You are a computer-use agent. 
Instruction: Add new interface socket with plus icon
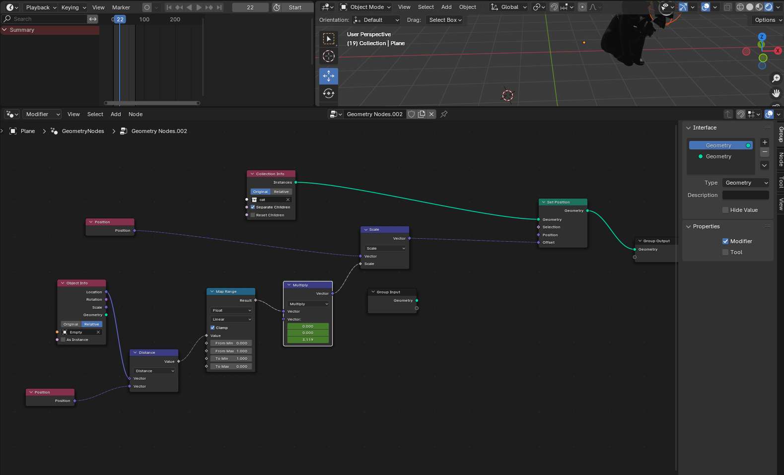click(765, 142)
